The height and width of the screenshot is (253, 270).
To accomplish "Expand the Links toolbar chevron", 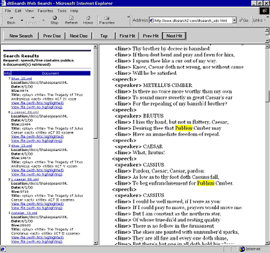I will (265, 20).
